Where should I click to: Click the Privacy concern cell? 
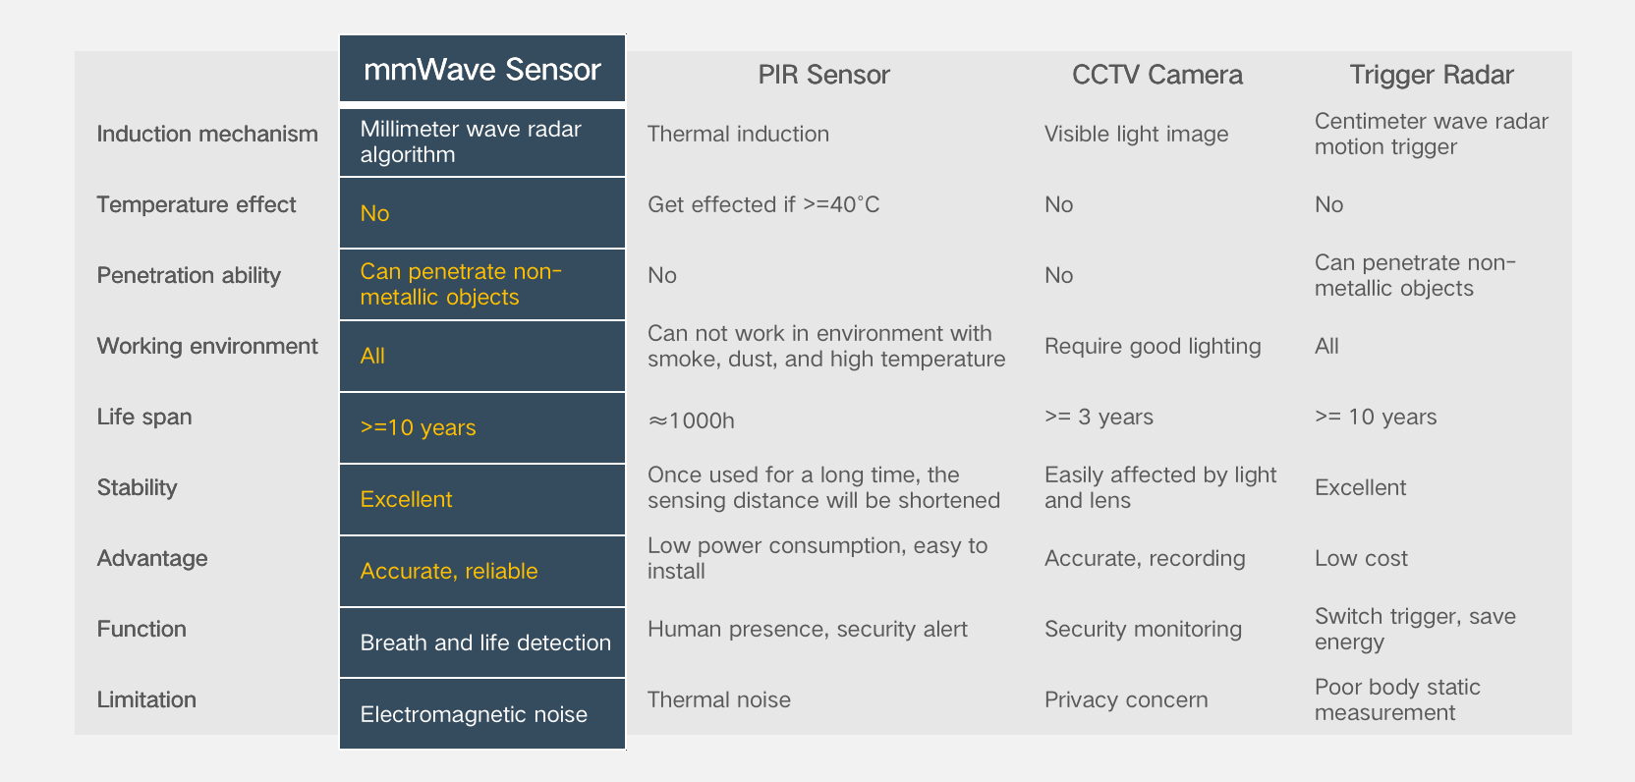coord(1126,699)
